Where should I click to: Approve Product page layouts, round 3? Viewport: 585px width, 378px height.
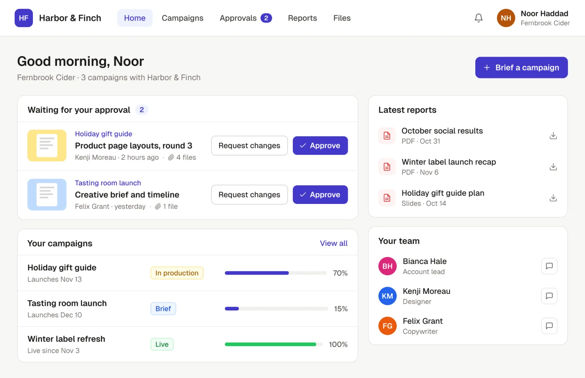click(320, 145)
